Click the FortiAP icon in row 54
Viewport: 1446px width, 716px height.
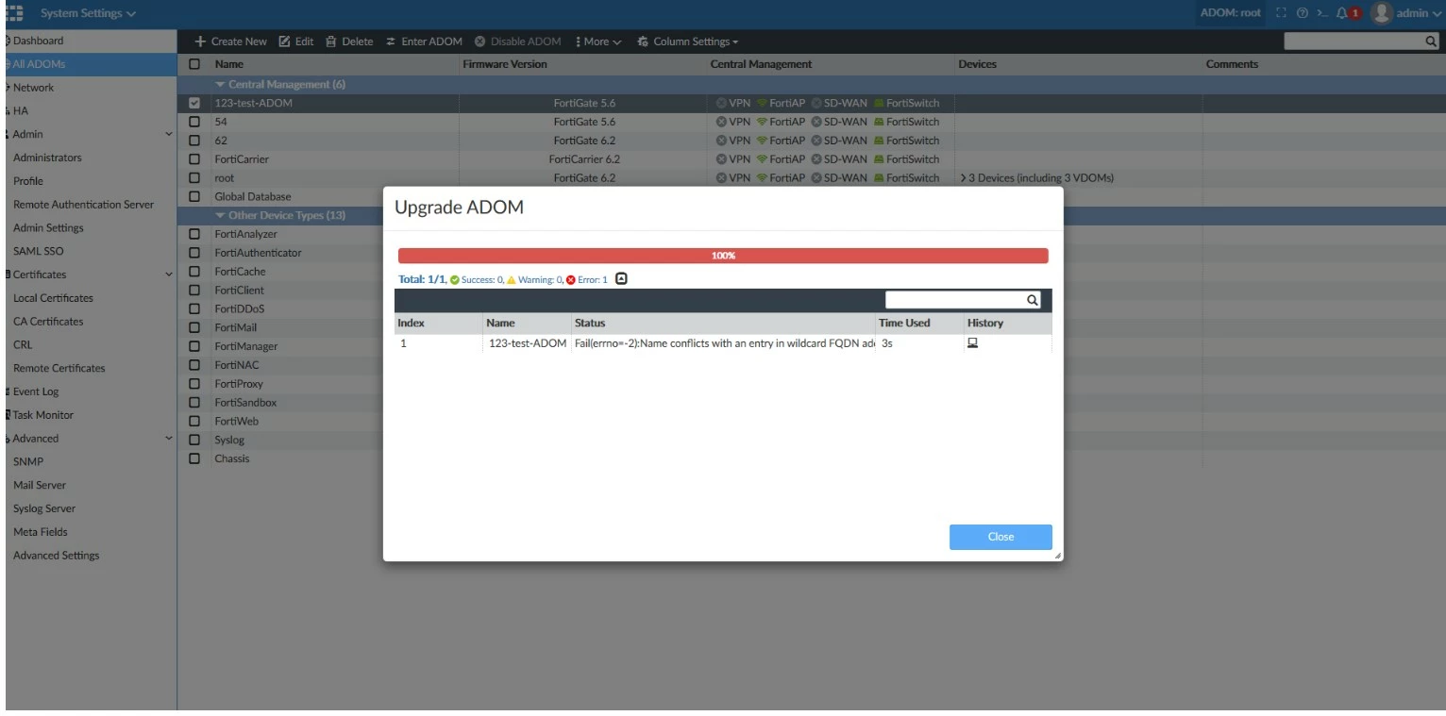tap(763, 122)
